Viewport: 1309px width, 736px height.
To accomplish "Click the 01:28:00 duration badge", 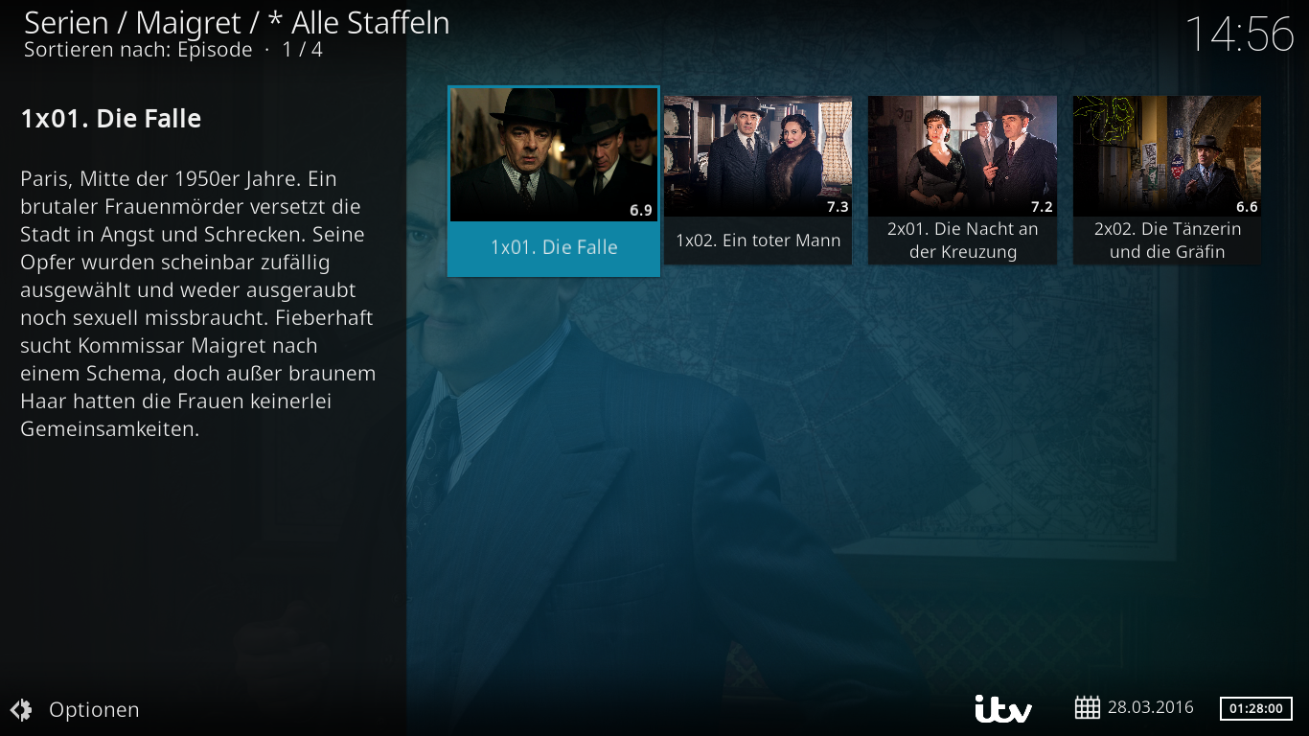I will pyautogui.click(x=1255, y=708).
